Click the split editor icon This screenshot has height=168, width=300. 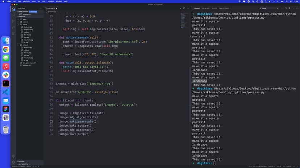tap(184, 8)
